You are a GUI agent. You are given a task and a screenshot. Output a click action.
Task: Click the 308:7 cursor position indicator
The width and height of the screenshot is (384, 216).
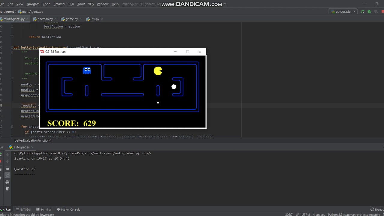[x=289, y=214]
